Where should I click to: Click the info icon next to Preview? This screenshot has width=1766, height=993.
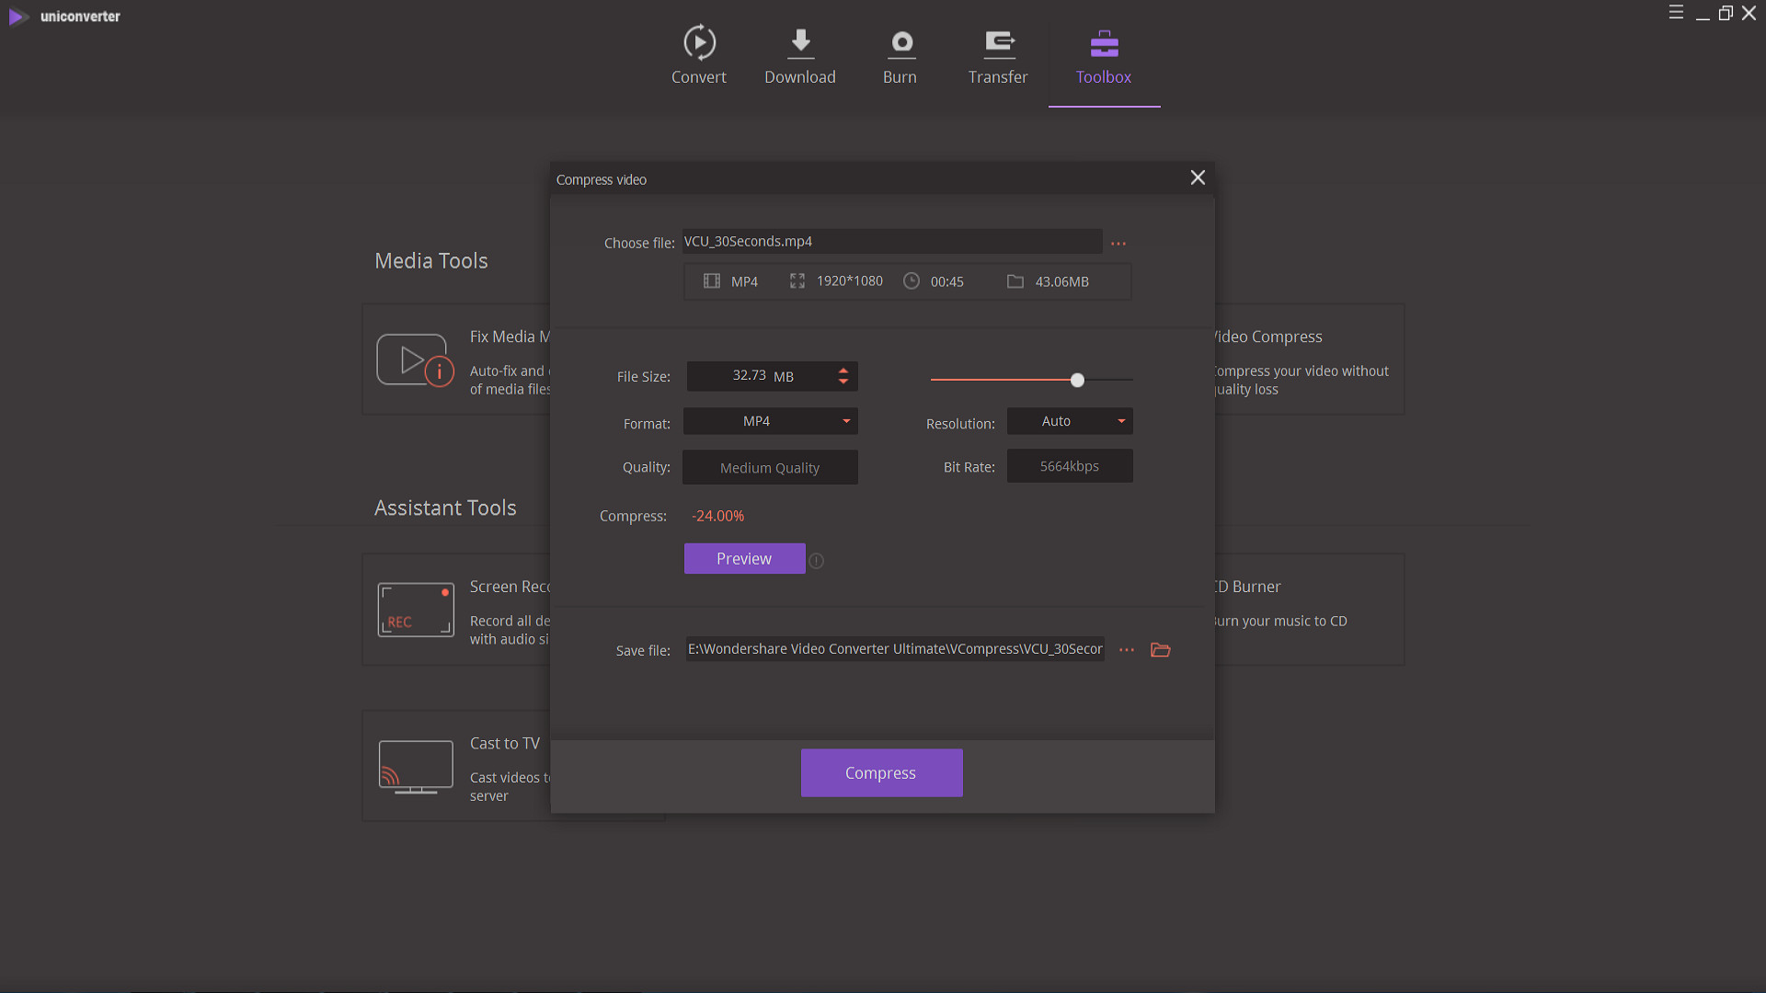817,561
